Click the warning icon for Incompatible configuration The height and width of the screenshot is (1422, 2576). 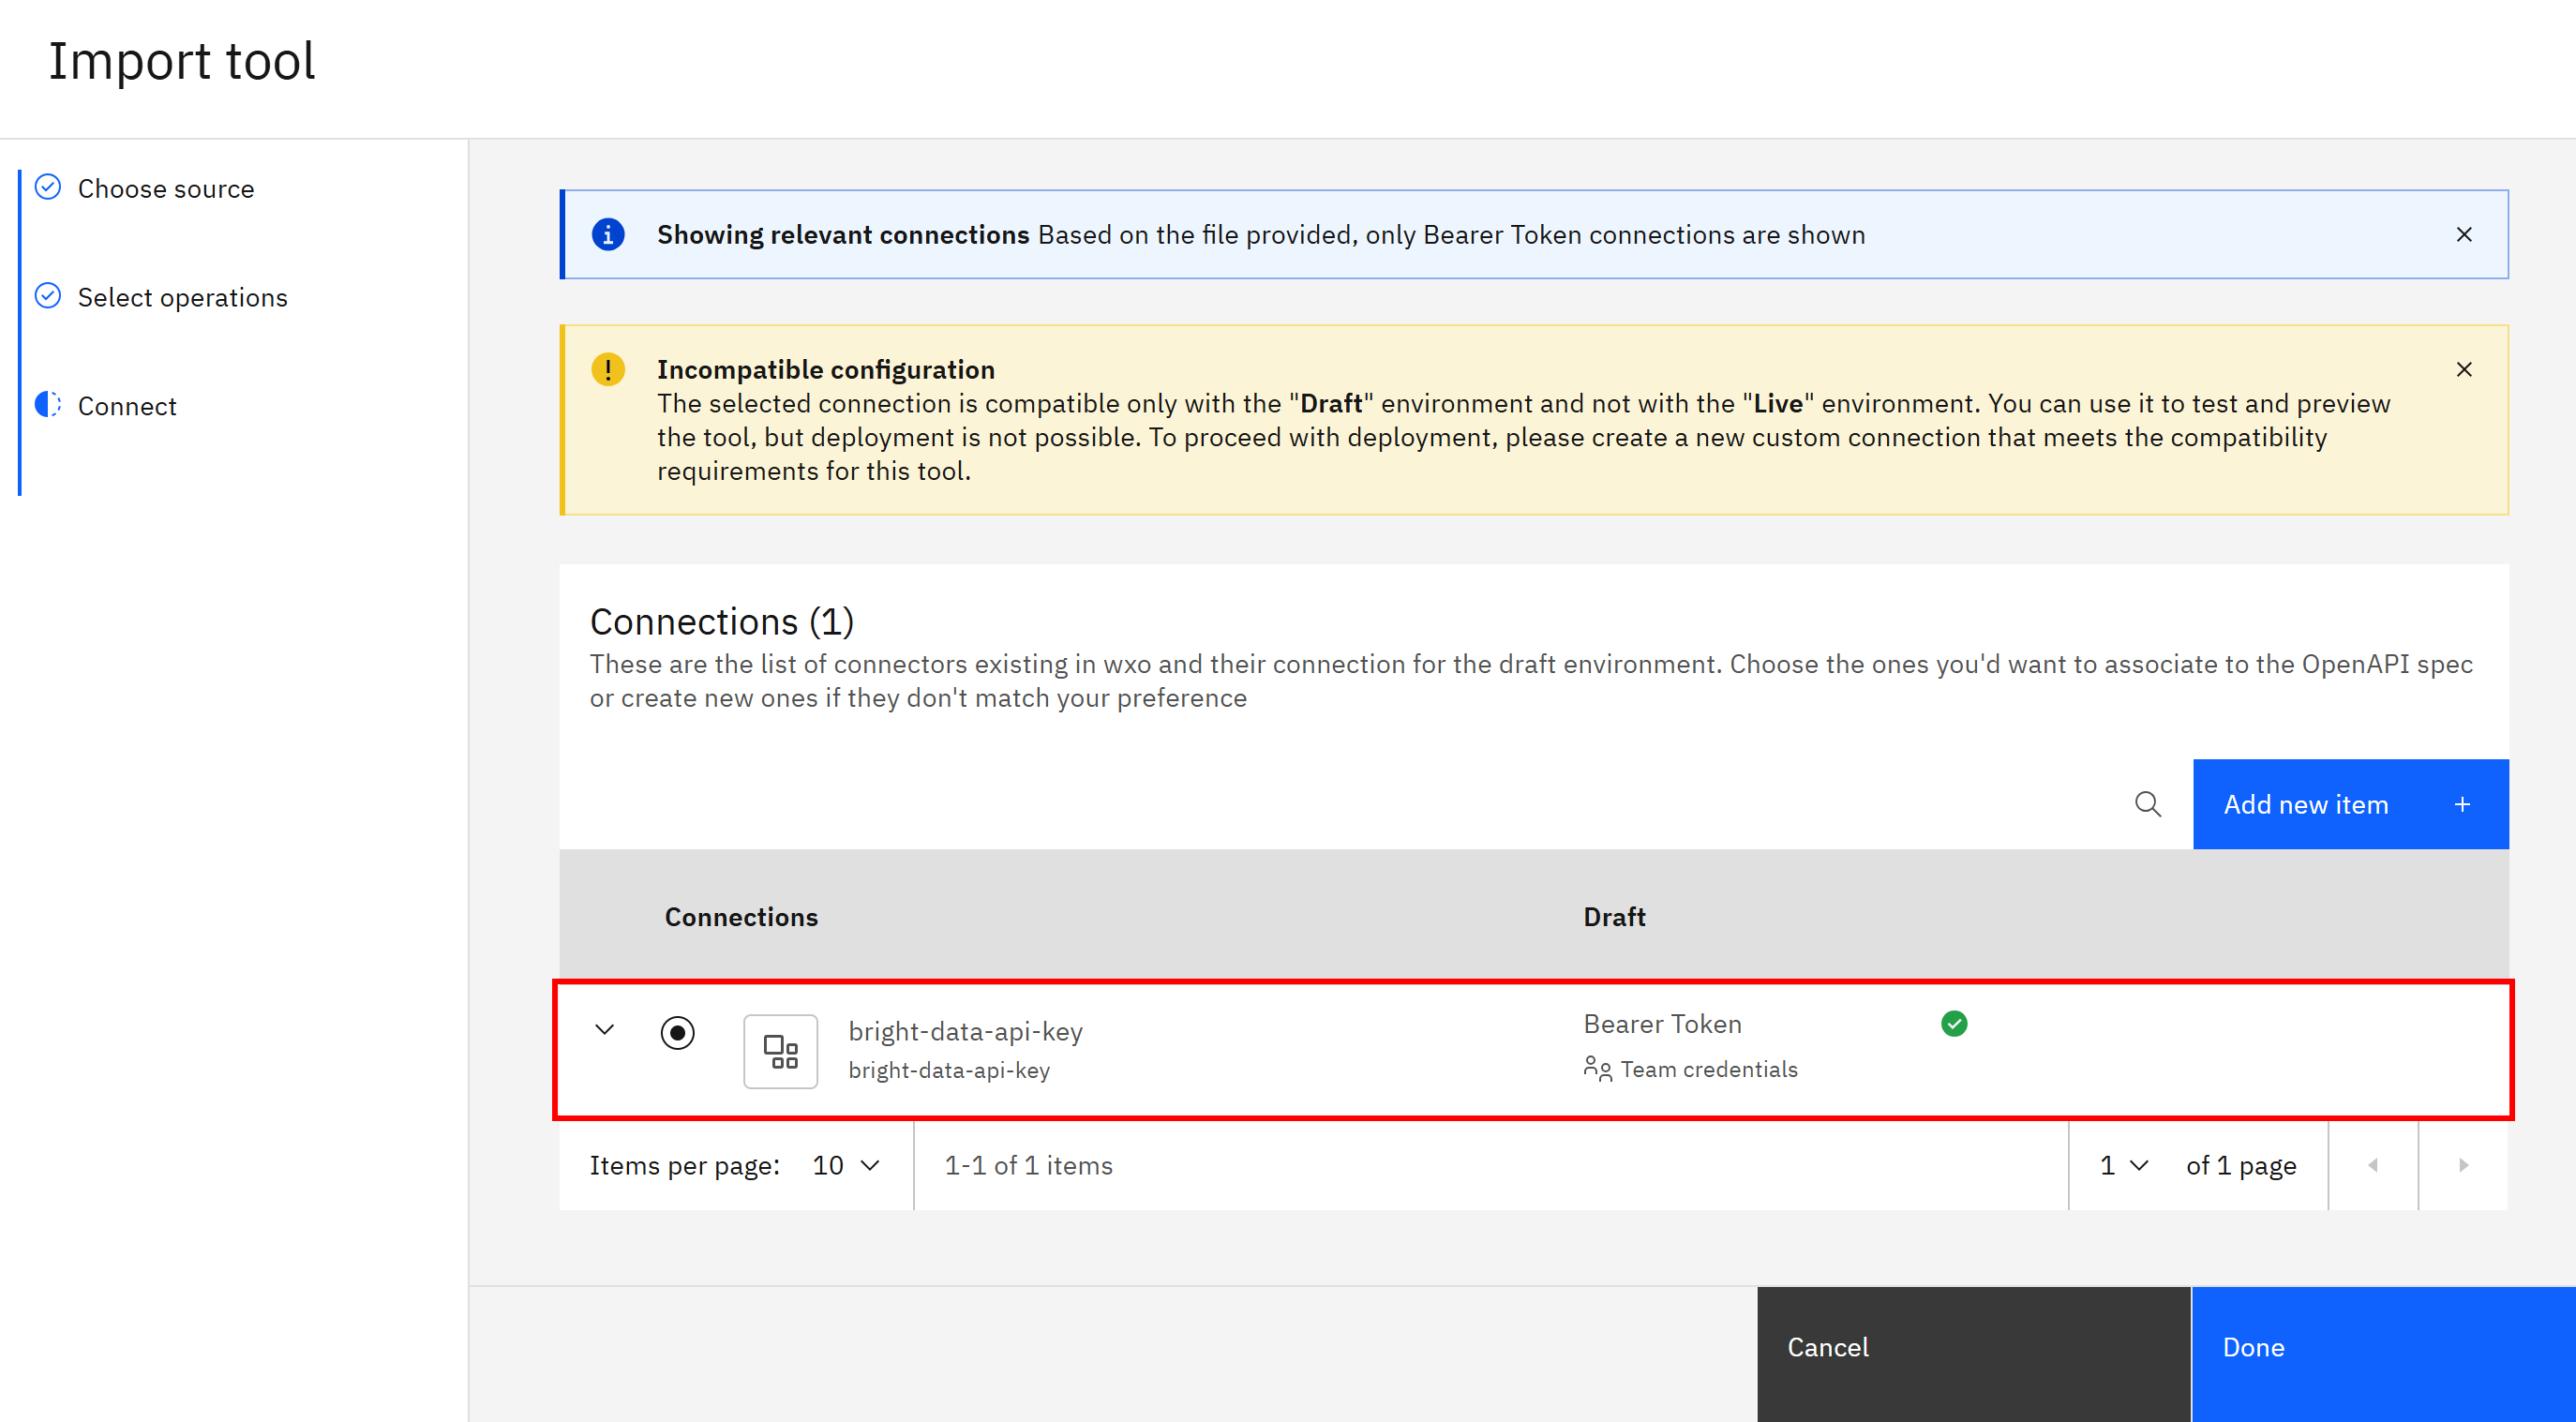(x=608, y=368)
